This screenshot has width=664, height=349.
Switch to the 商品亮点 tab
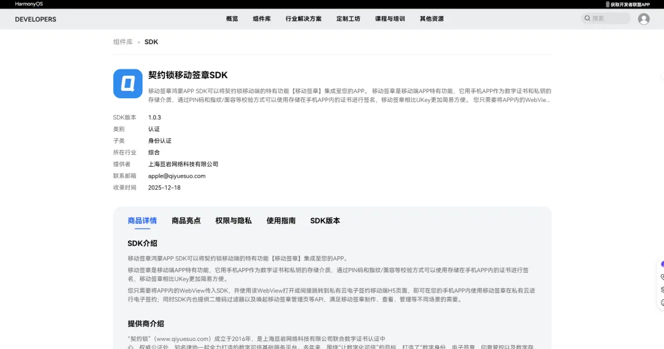[186, 221]
